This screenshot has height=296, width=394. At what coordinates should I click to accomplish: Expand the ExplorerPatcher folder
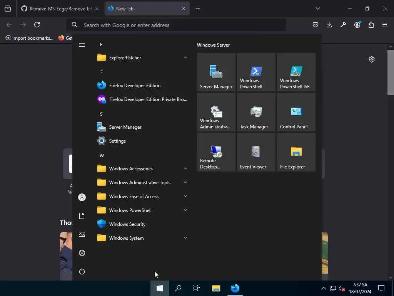[142, 58]
